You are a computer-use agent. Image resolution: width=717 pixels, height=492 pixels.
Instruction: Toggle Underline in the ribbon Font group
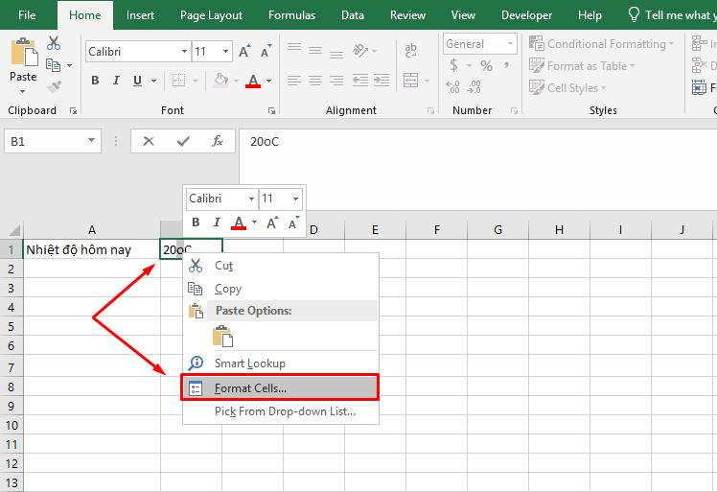coord(137,81)
